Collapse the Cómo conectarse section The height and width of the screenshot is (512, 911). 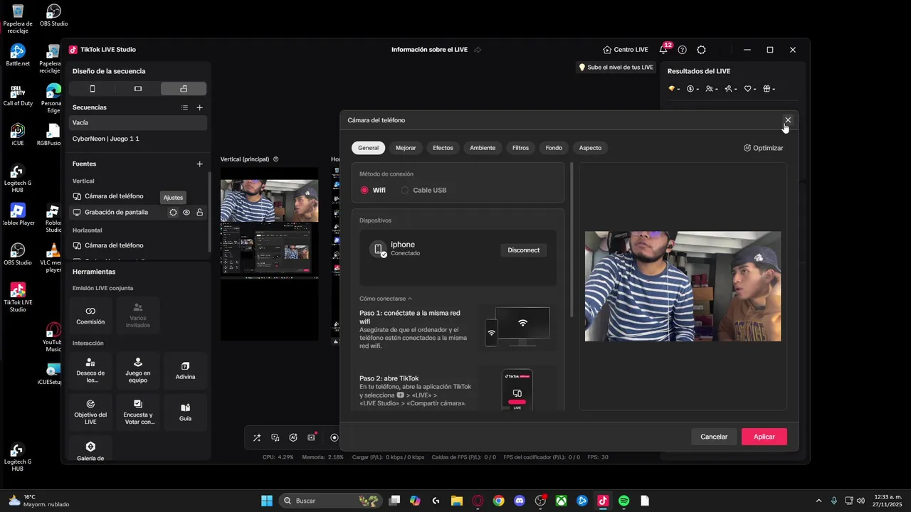click(x=386, y=299)
